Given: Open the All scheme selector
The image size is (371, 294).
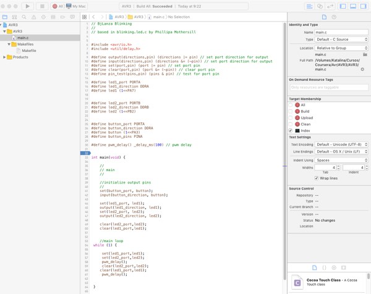Looking at the screenshot, I should click(58, 6).
